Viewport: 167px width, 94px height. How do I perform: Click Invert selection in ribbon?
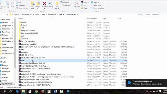point(97,8)
